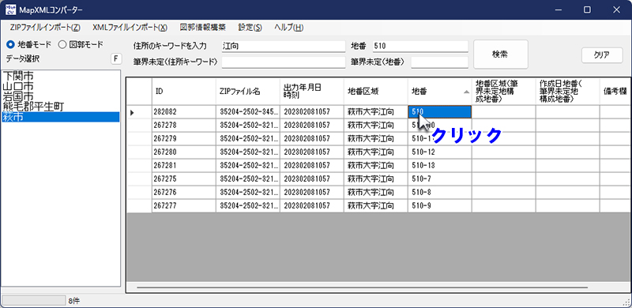The height and width of the screenshot is (308, 632).
Task: Click the F button next to データ選択
Action: point(116,59)
